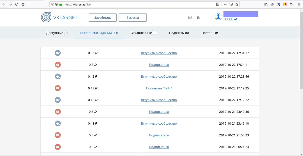
Task: Open the Отклоненные (0) tab
Action: click(143, 33)
